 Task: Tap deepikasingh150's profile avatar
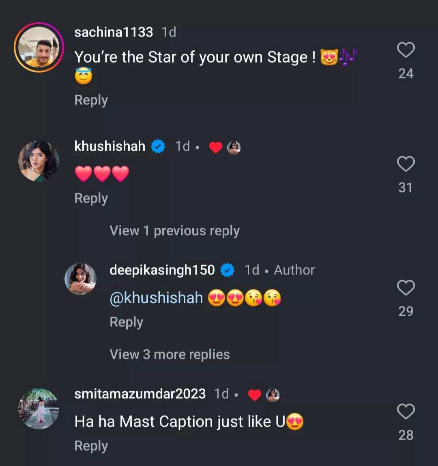click(x=80, y=278)
